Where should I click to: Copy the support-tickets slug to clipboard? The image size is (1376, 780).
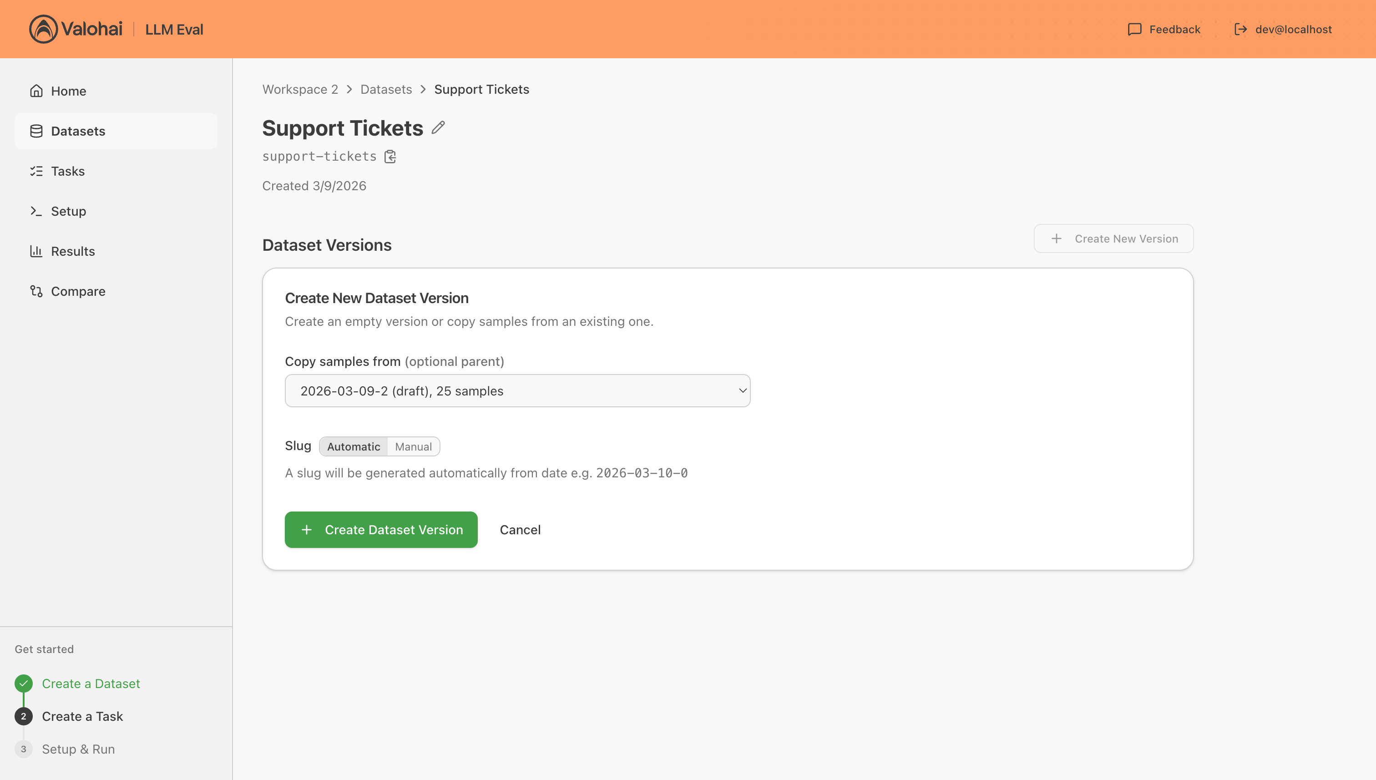pos(390,157)
